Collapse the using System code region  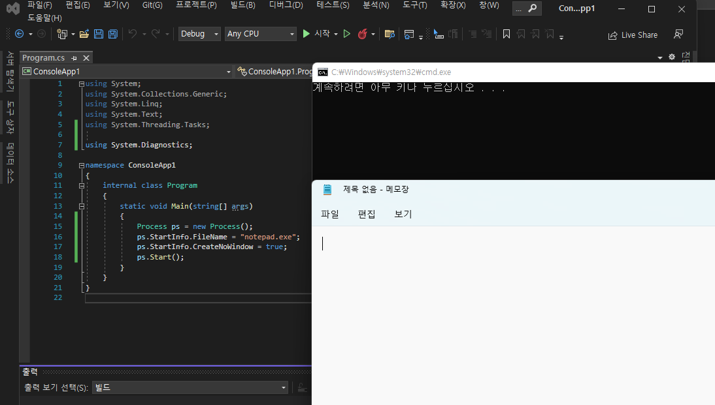(x=81, y=83)
